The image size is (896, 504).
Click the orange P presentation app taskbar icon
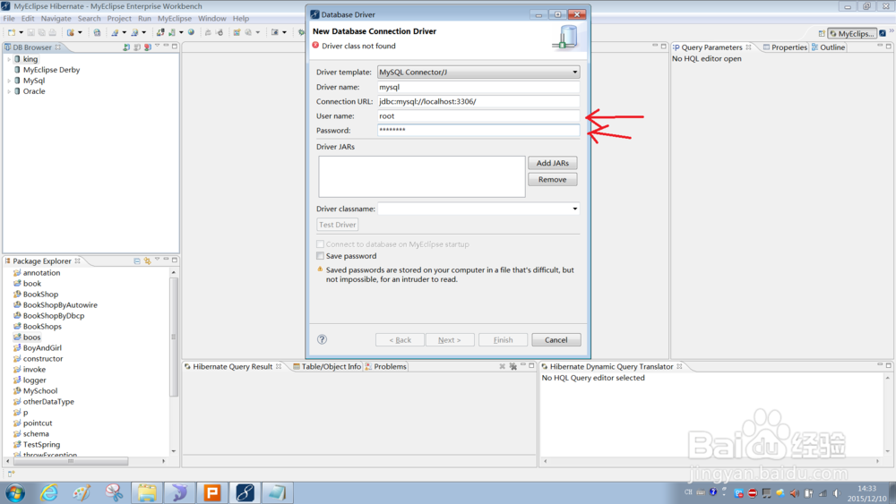click(x=212, y=492)
